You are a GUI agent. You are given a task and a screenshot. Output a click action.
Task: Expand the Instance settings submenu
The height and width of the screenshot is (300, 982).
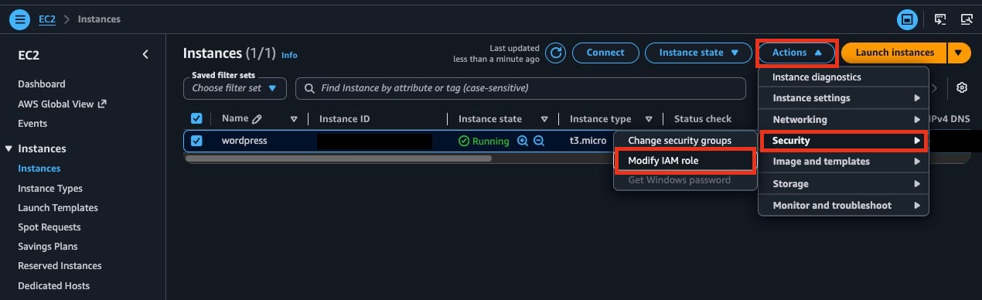(x=844, y=98)
